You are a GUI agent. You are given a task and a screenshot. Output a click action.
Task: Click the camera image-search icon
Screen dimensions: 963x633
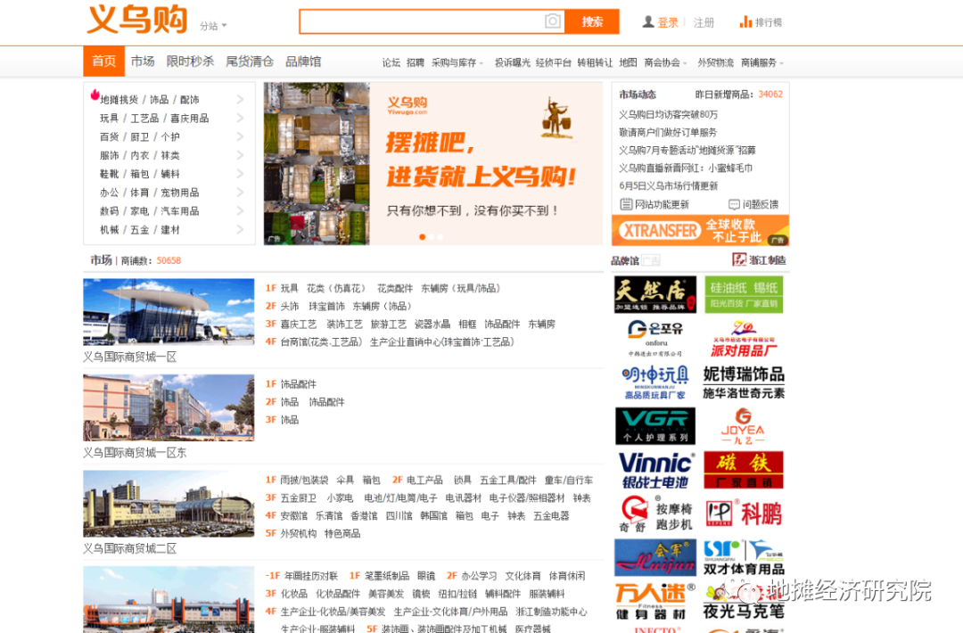point(553,21)
